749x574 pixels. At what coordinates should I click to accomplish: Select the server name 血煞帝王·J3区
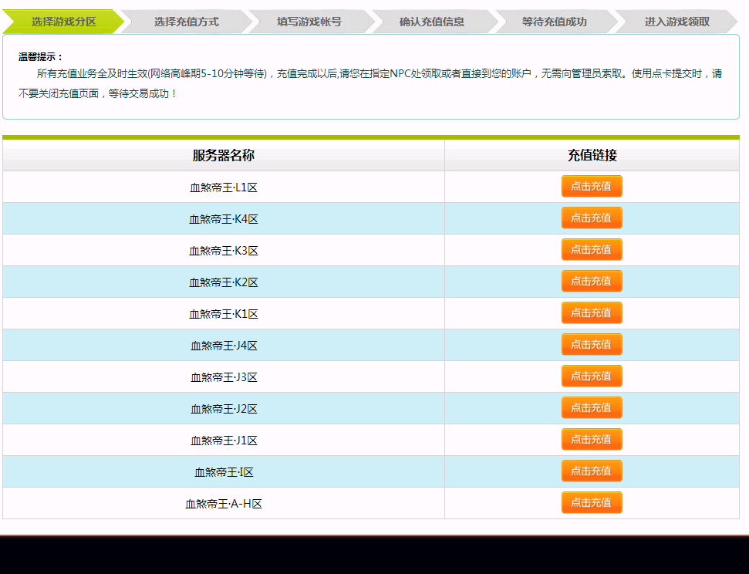224,377
